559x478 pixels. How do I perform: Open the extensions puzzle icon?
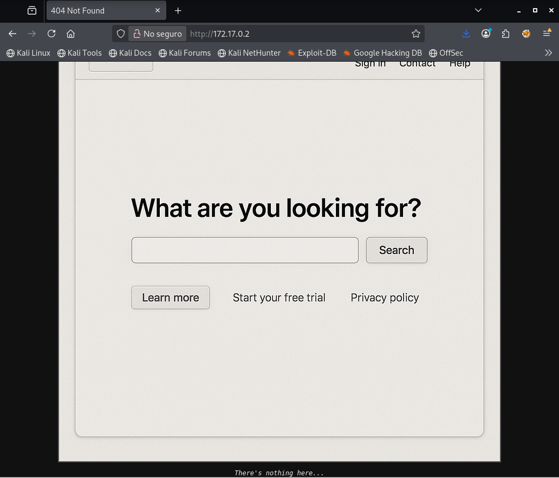point(505,34)
